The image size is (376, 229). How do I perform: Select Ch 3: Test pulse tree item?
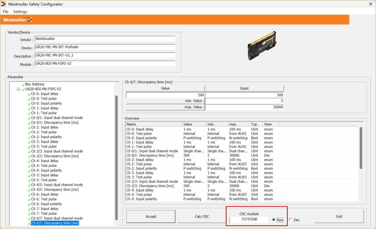click(44, 146)
